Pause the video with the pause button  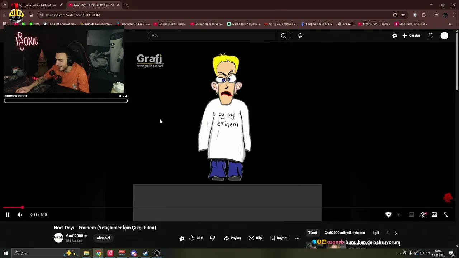click(x=8, y=215)
